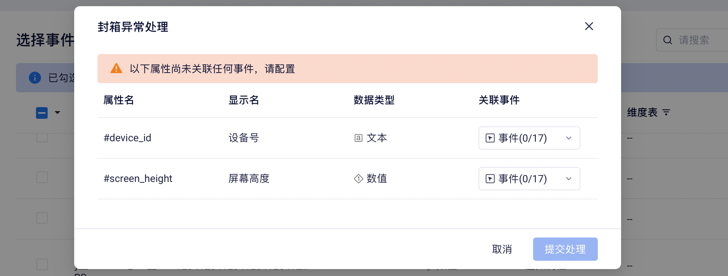Viewport: 728px width, 276px height.
Task: Click the 关联事件 column header
Action: (499, 100)
